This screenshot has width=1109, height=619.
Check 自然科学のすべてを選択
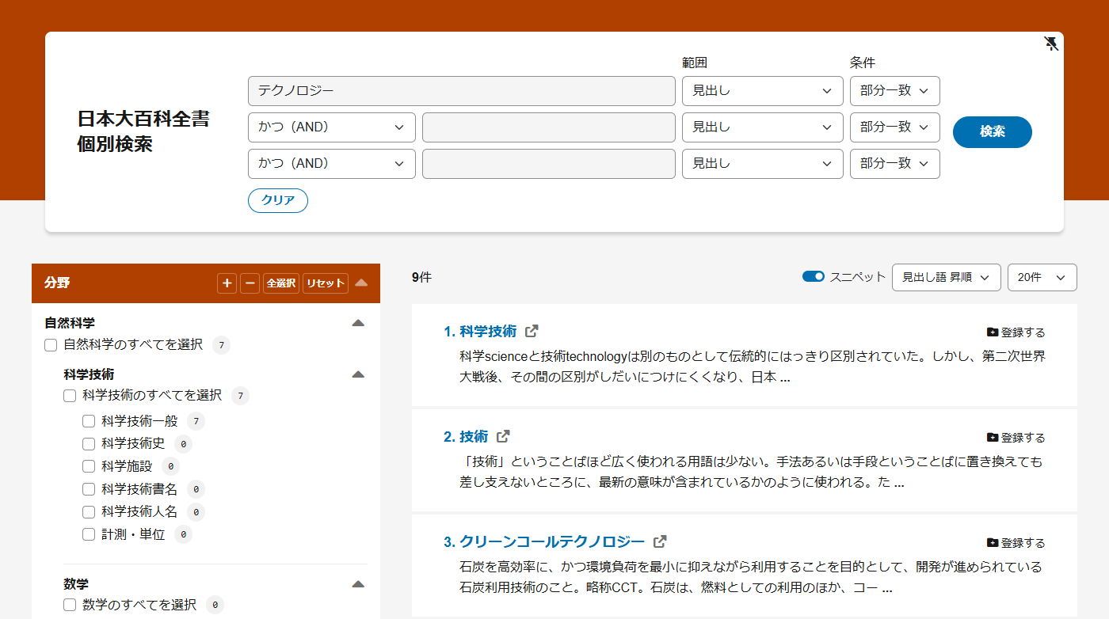pyautogui.click(x=51, y=345)
